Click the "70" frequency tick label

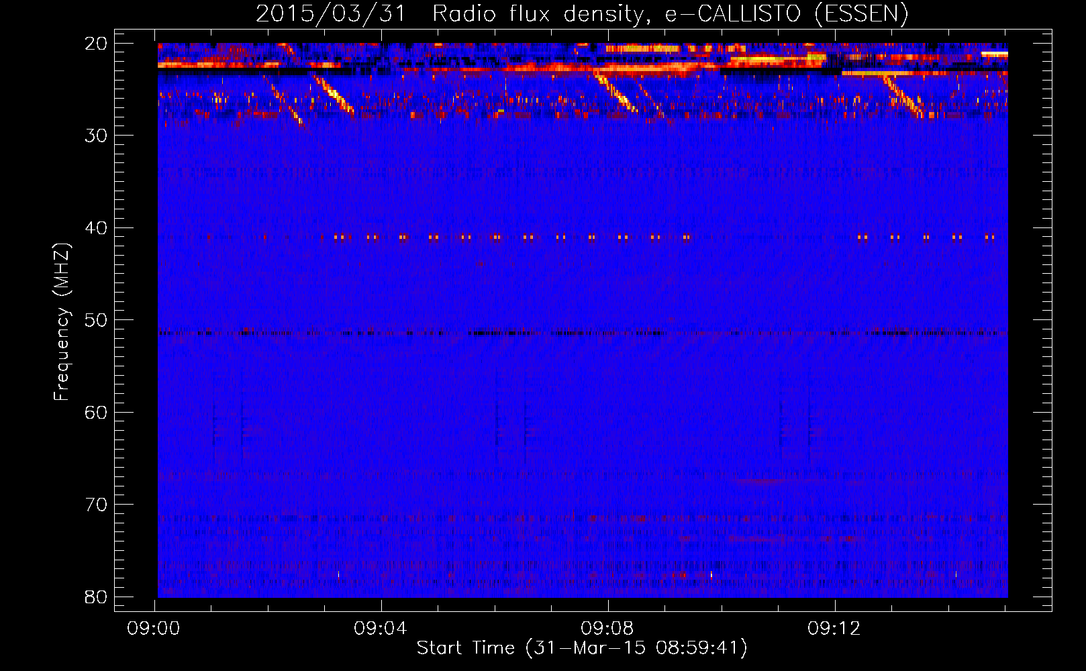point(97,505)
